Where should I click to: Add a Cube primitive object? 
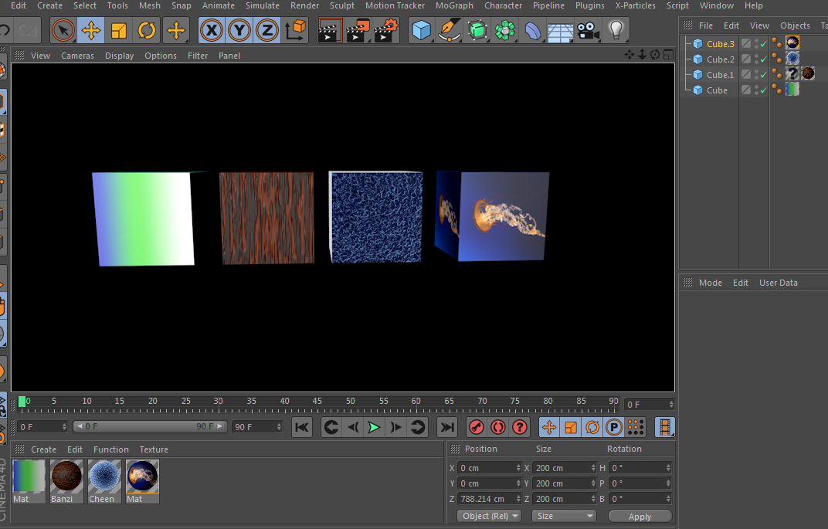pos(422,31)
